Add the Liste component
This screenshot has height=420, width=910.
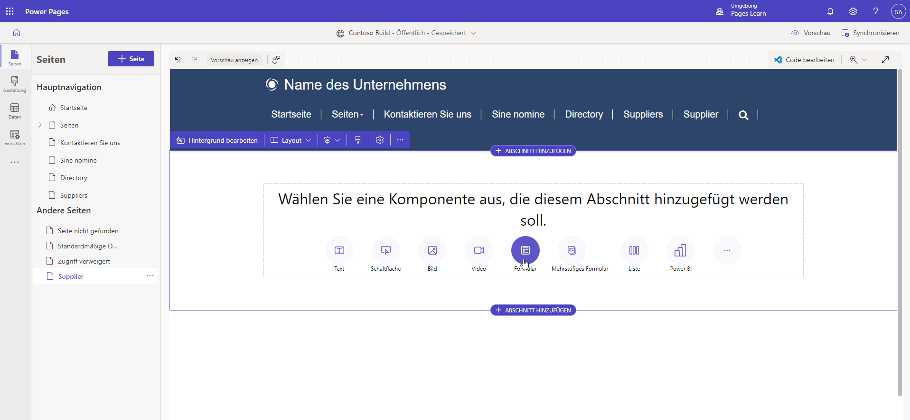(634, 250)
